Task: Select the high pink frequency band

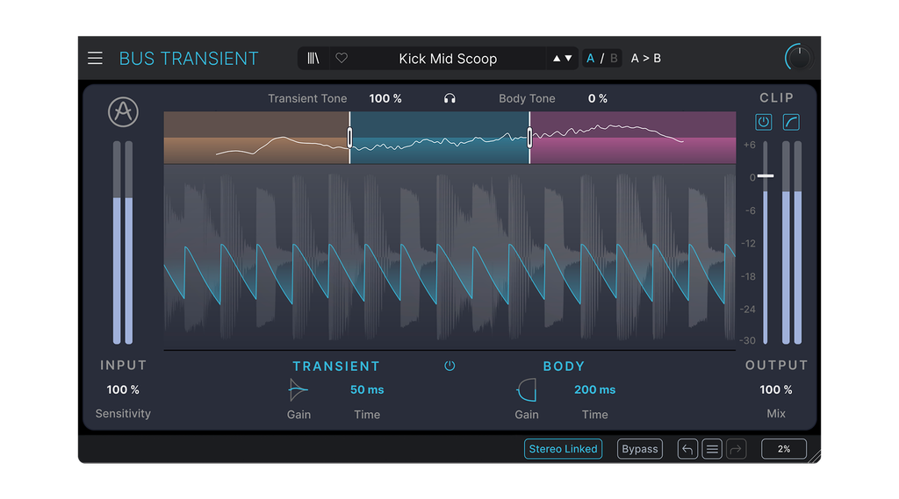Action: point(633,138)
